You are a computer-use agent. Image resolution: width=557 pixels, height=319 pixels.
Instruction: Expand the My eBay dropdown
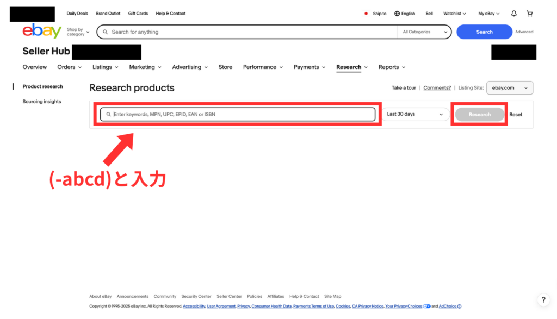[489, 14]
